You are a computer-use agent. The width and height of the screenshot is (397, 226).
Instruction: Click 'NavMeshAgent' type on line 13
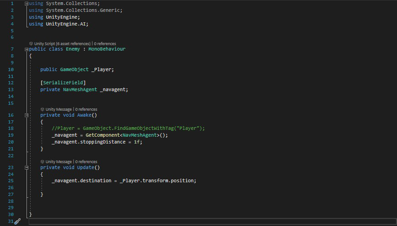pos(80,89)
